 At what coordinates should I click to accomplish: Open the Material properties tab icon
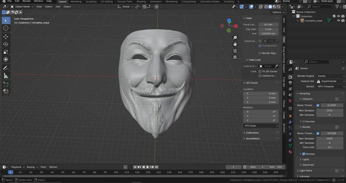(290, 152)
